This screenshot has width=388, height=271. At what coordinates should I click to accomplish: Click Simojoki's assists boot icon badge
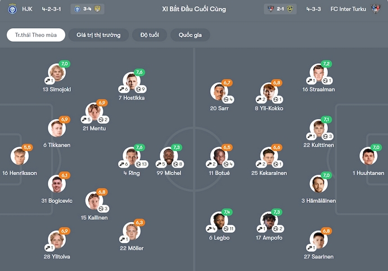pos(51,81)
